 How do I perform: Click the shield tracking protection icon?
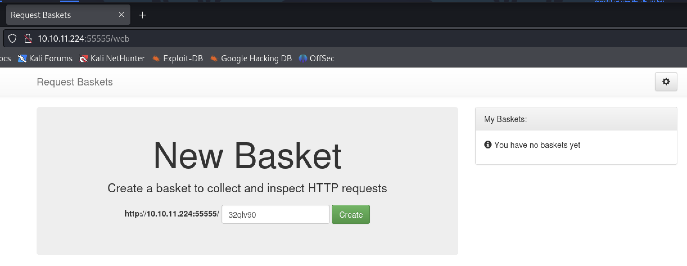click(12, 39)
